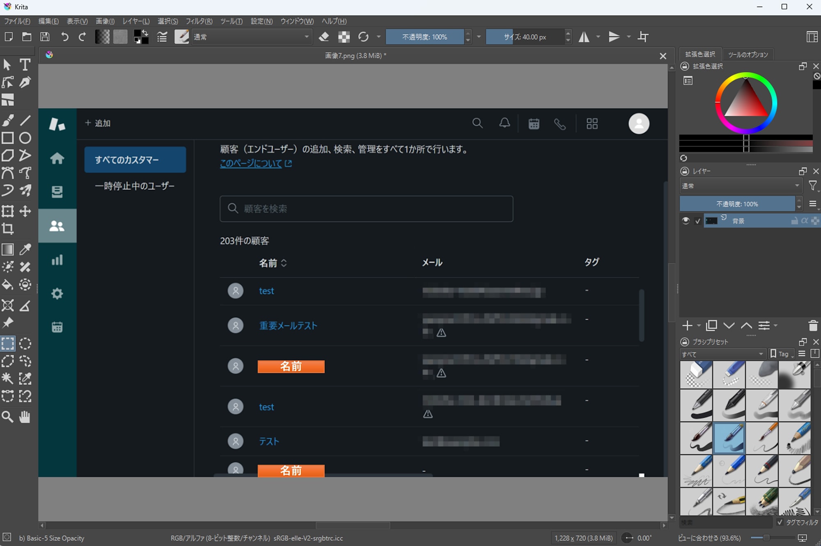Toggle the タグでフィルタ checkbox
This screenshot has height=546, width=821.
tap(780, 522)
